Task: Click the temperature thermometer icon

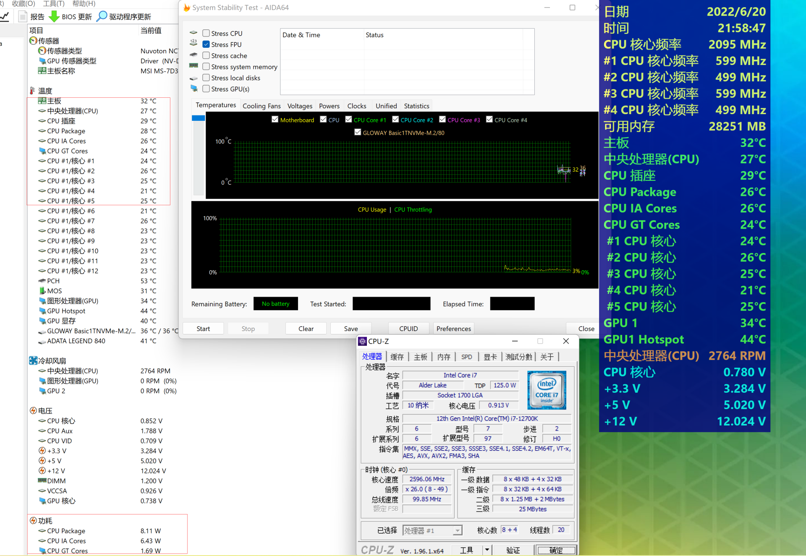Action: (x=33, y=91)
